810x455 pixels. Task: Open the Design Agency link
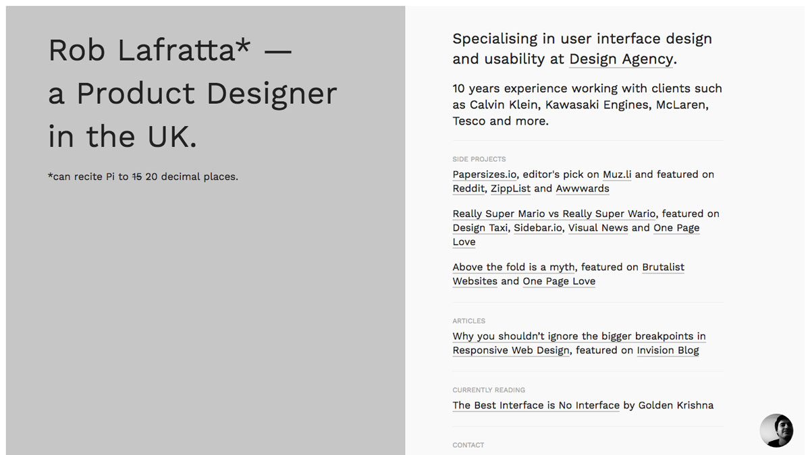(620, 59)
